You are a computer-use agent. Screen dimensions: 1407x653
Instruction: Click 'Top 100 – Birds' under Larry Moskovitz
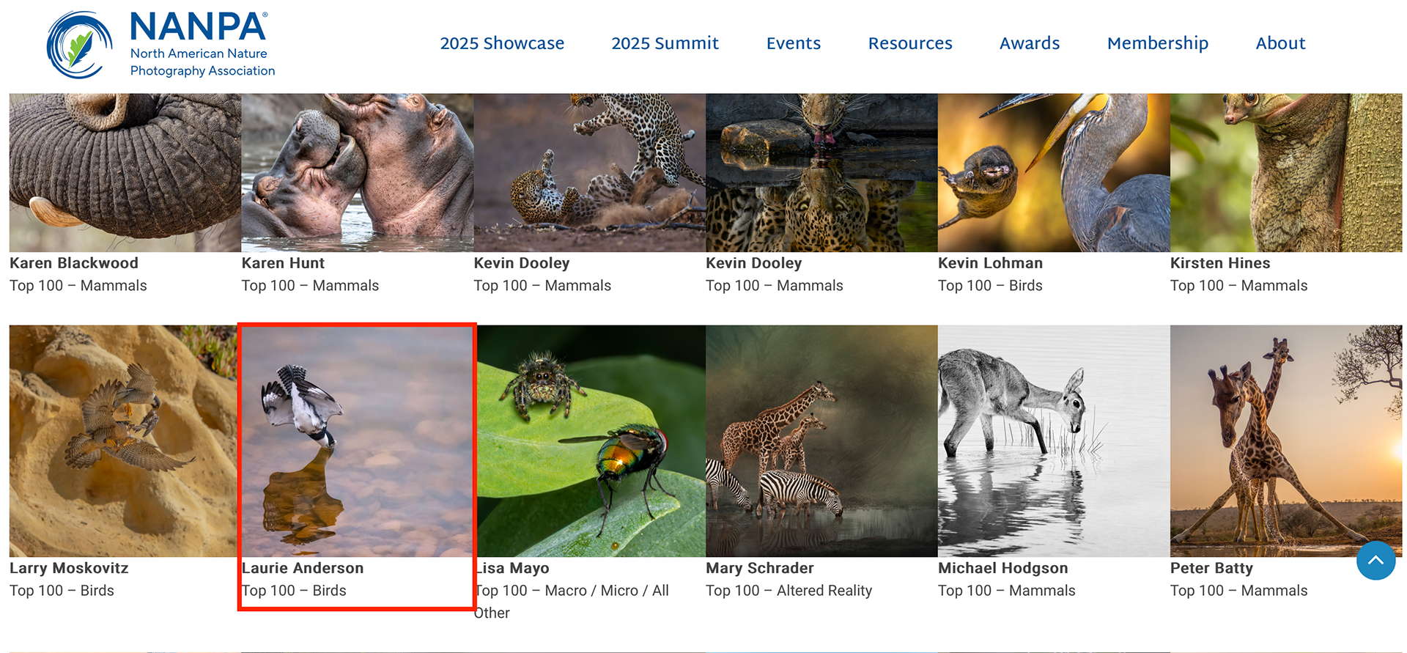(62, 591)
